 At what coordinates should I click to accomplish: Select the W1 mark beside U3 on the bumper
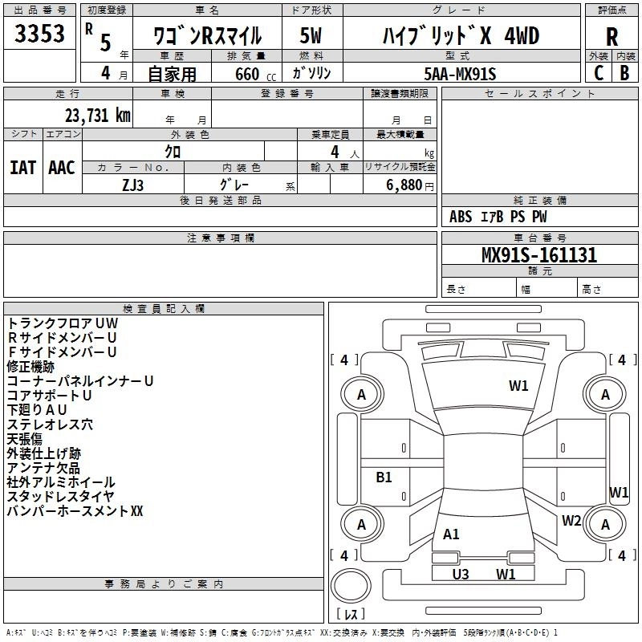[506, 574]
